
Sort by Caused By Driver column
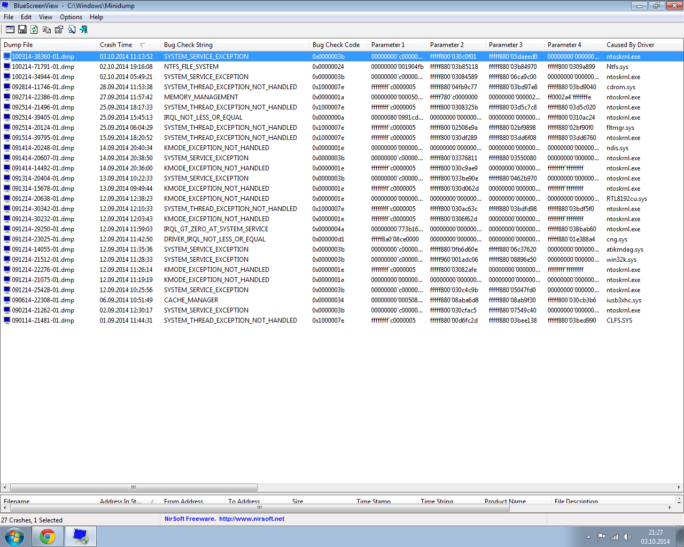643,45
